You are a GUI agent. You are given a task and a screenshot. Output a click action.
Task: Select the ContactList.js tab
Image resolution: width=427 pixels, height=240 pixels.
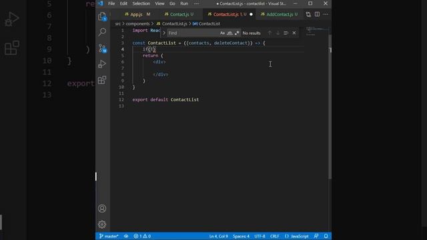(226, 15)
